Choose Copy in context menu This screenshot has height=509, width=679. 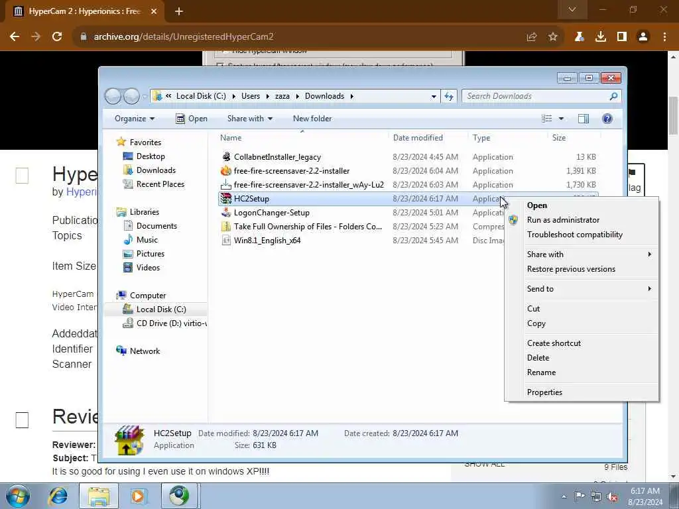pyautogui.click(x=536, y=323)
